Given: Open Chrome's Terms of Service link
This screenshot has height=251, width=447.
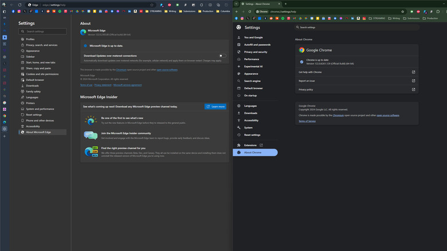Looking at the screenshot, I should [x=307, y=121].
